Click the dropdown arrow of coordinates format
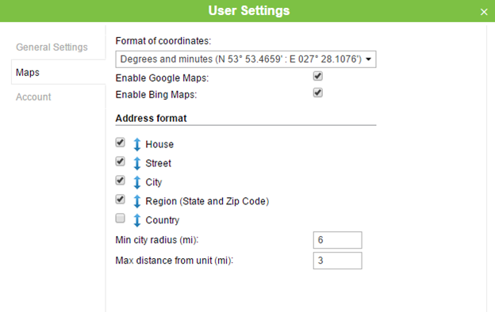Screen dimensions: 495x312 click(x=368, y=59)
